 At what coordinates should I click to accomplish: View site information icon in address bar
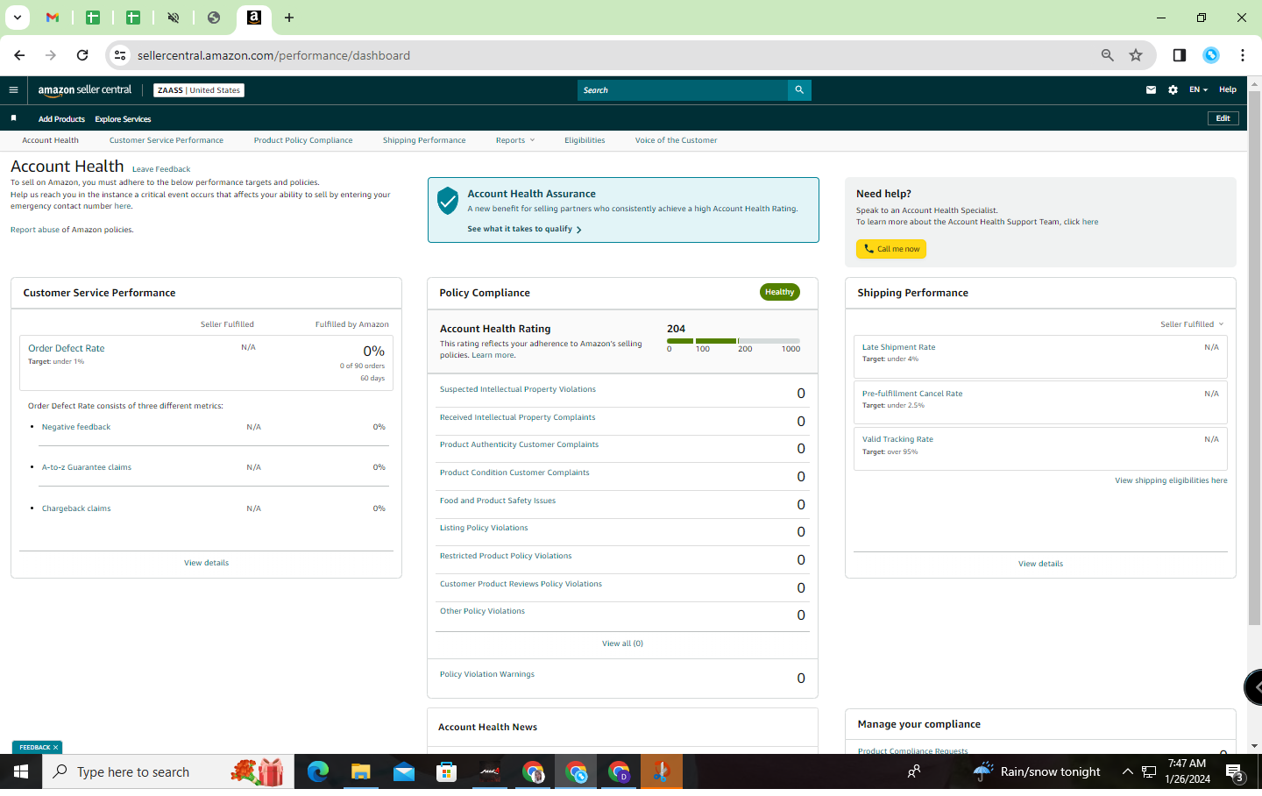(x=120, y=55)
